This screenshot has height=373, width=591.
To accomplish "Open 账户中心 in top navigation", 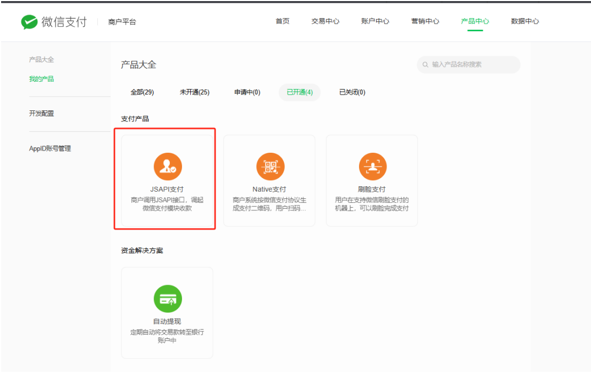I will coord(375,21).
